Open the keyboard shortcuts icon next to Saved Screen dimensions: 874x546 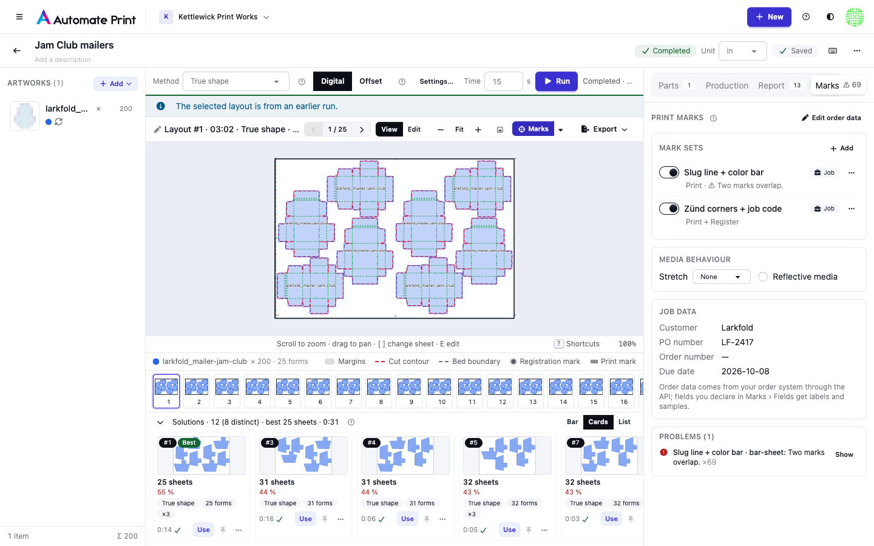(833, 51)
